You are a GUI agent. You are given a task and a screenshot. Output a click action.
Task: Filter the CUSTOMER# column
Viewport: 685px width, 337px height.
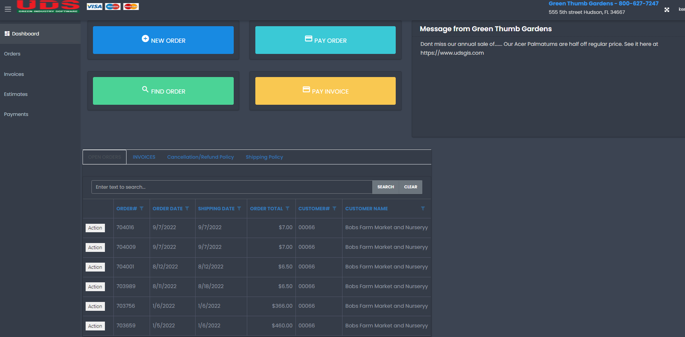click(x=334, y=208)
